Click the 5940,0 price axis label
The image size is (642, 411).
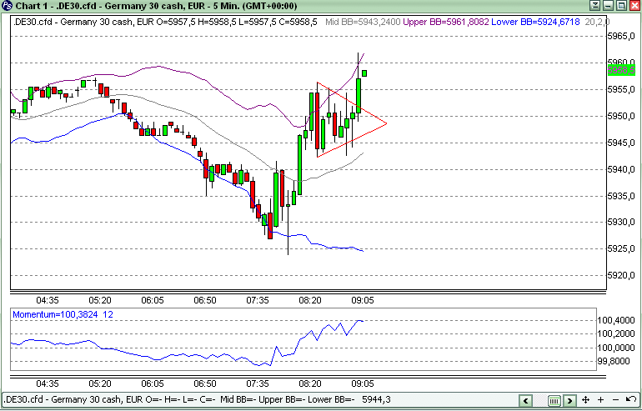pos(621,169)
